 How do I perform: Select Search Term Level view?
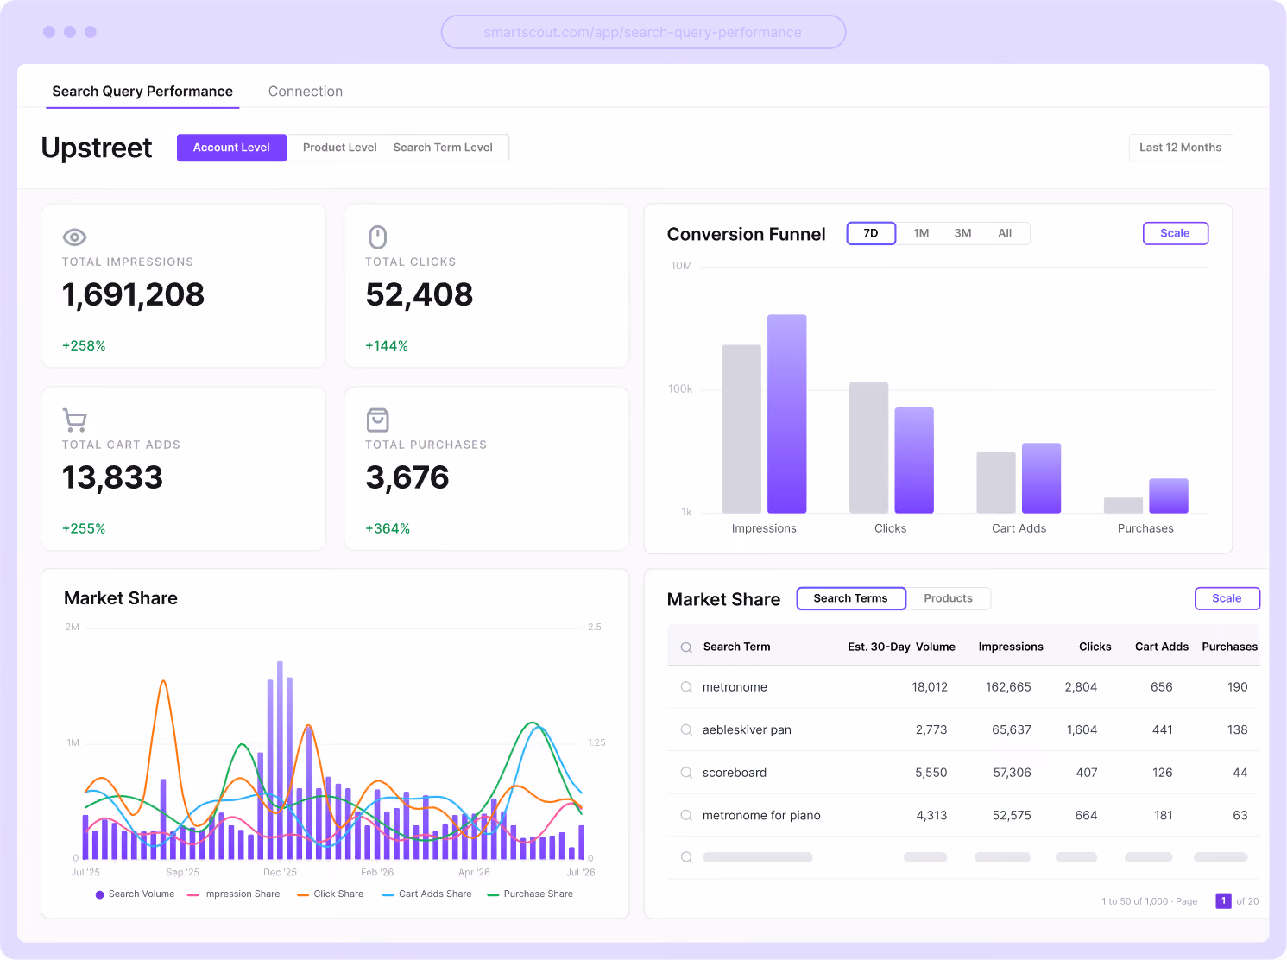tap(443, 148)
